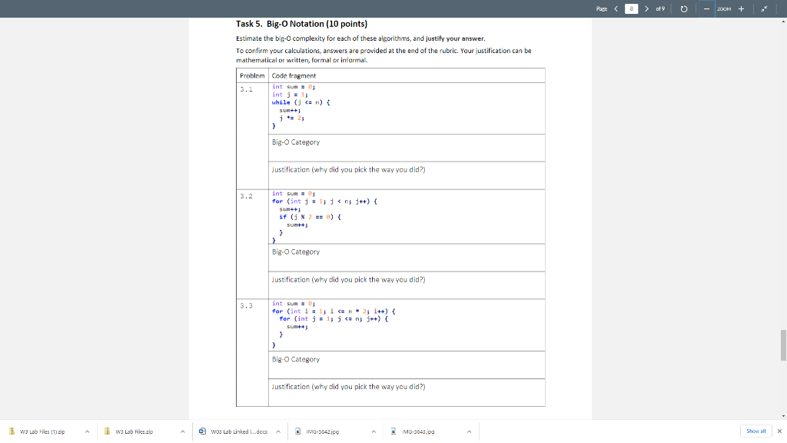Image resolution: width=787 pixels, height=443 pixels.
Task: Open the W3 Lab Files.zip download item
Action: click(134, 431)
